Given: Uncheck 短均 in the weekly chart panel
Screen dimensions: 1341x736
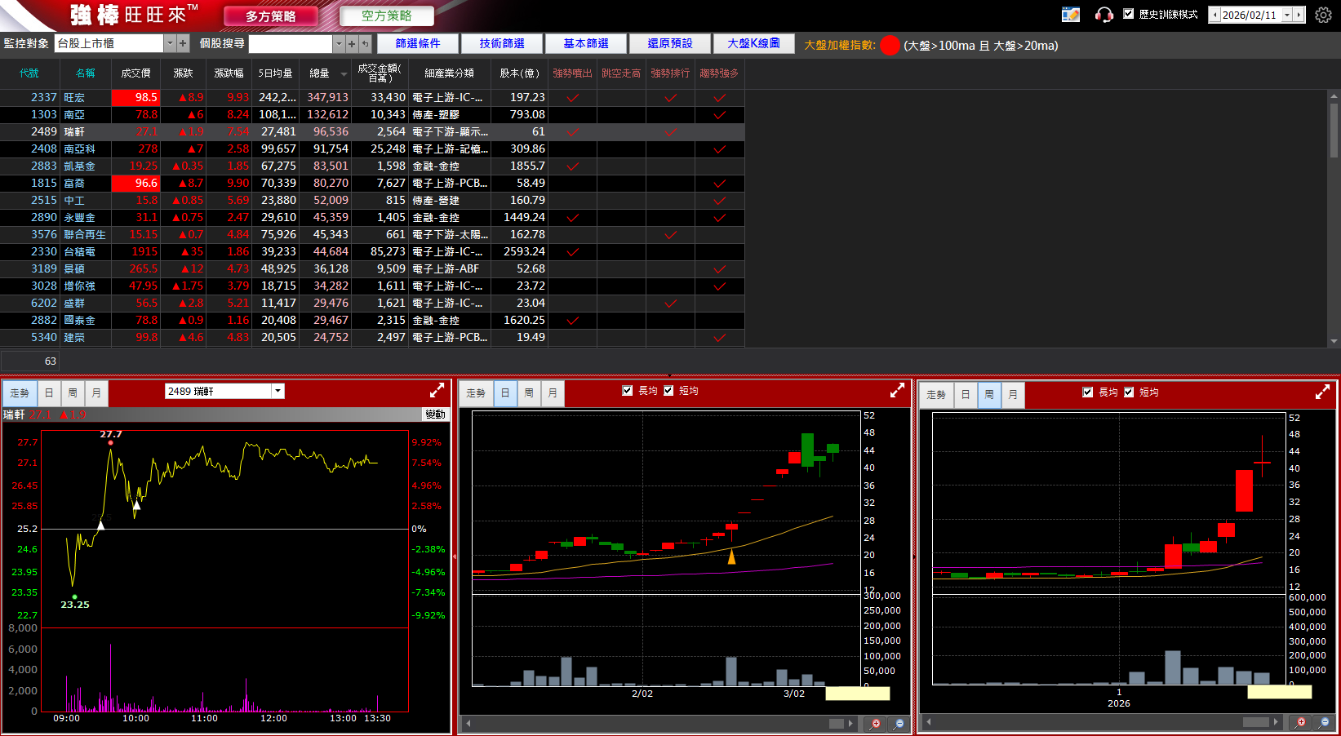Looking at the screenshot, I should click(1129, 392).
